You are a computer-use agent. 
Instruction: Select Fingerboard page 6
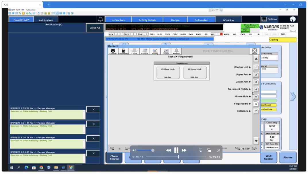pos(256,104)
